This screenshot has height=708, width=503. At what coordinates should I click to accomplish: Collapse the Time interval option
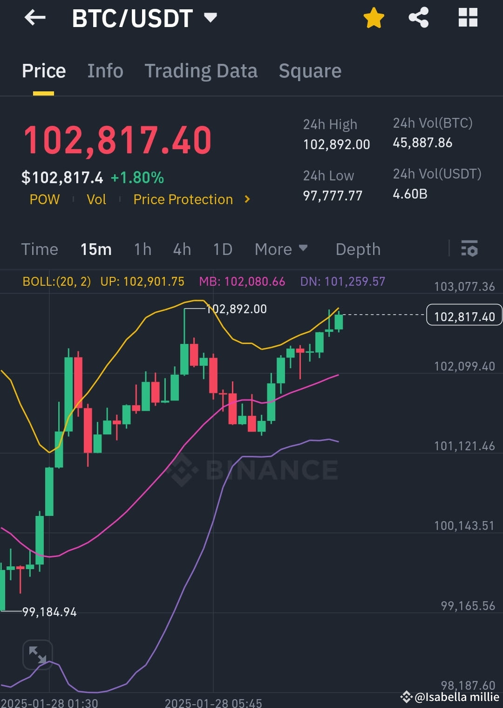point(40,249)
